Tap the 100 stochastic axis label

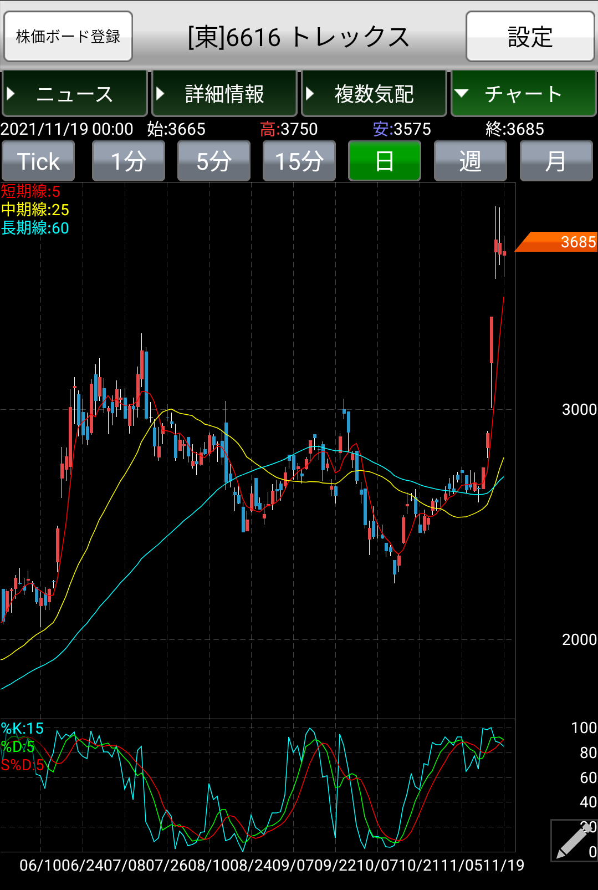point(584,728)
